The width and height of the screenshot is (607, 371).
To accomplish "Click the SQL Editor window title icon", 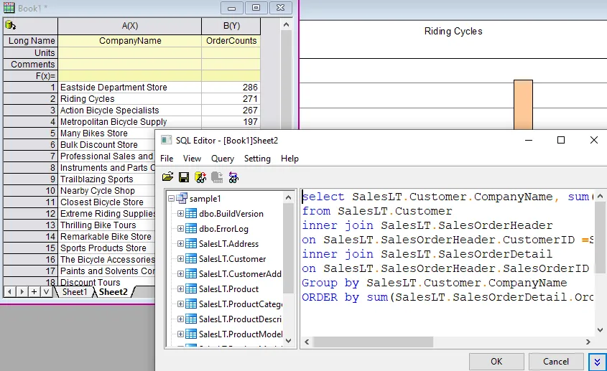I will pyautogui.click(x=166, y=140).
